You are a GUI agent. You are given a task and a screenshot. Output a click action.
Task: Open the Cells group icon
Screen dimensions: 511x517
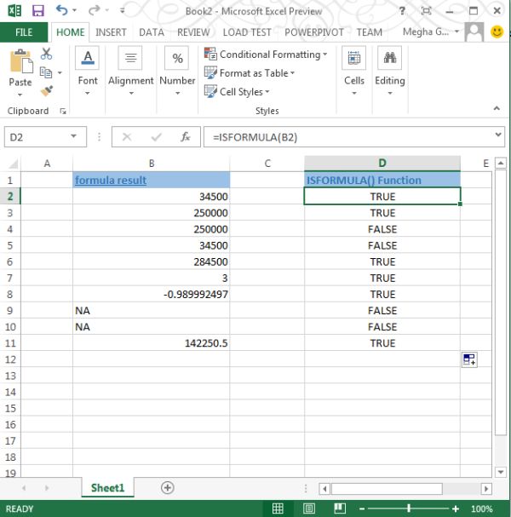[x=353, y=58]
